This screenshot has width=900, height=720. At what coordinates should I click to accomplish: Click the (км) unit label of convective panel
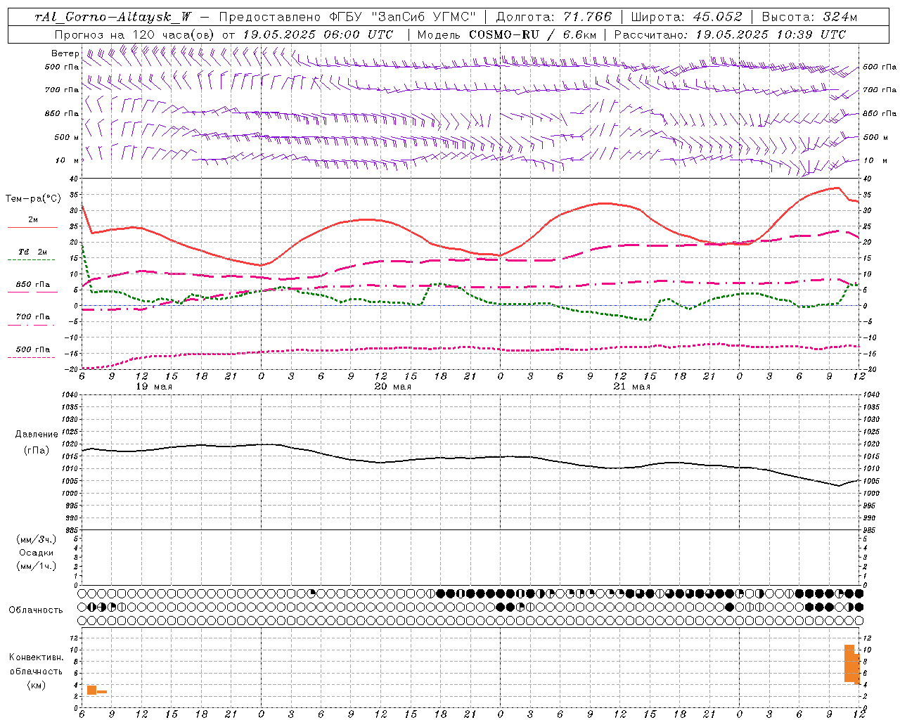pyautogui.click(x=37, y=685)
